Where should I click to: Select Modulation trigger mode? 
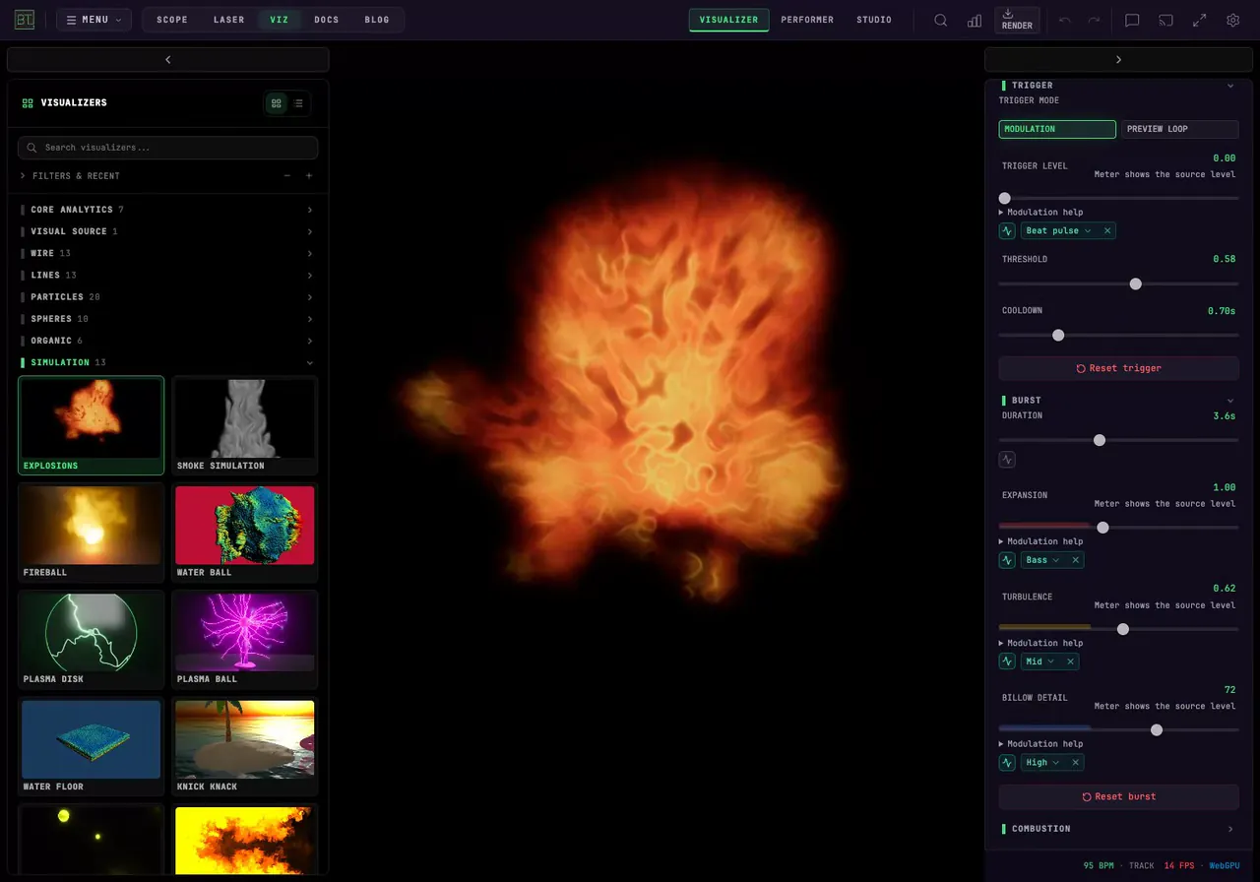click(x=1057, y=129)
